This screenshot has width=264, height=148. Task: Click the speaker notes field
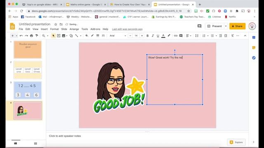[147, 136]
